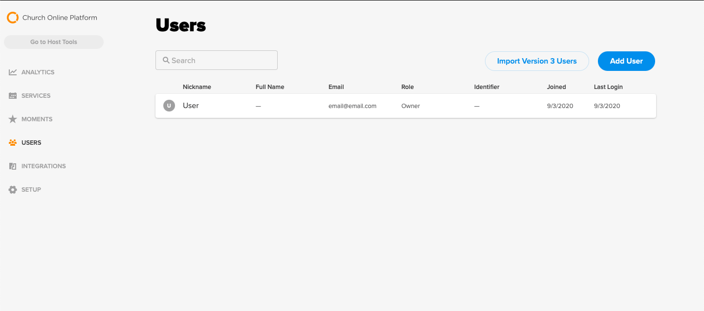
Task: Open the ANALYTICS menu item
Action: pyautogui.click(x=38, y=72)
